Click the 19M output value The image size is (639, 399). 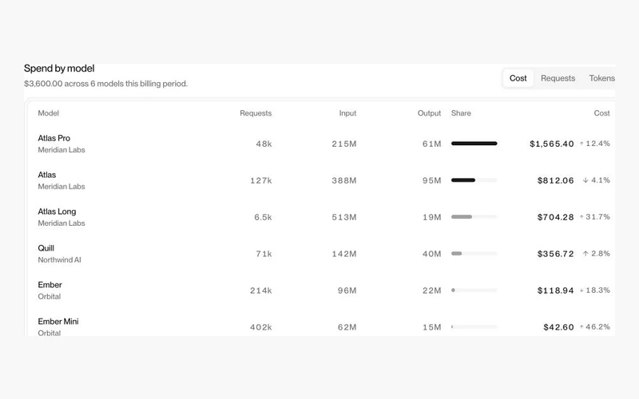pyautogui.click(x=431, y=217)
